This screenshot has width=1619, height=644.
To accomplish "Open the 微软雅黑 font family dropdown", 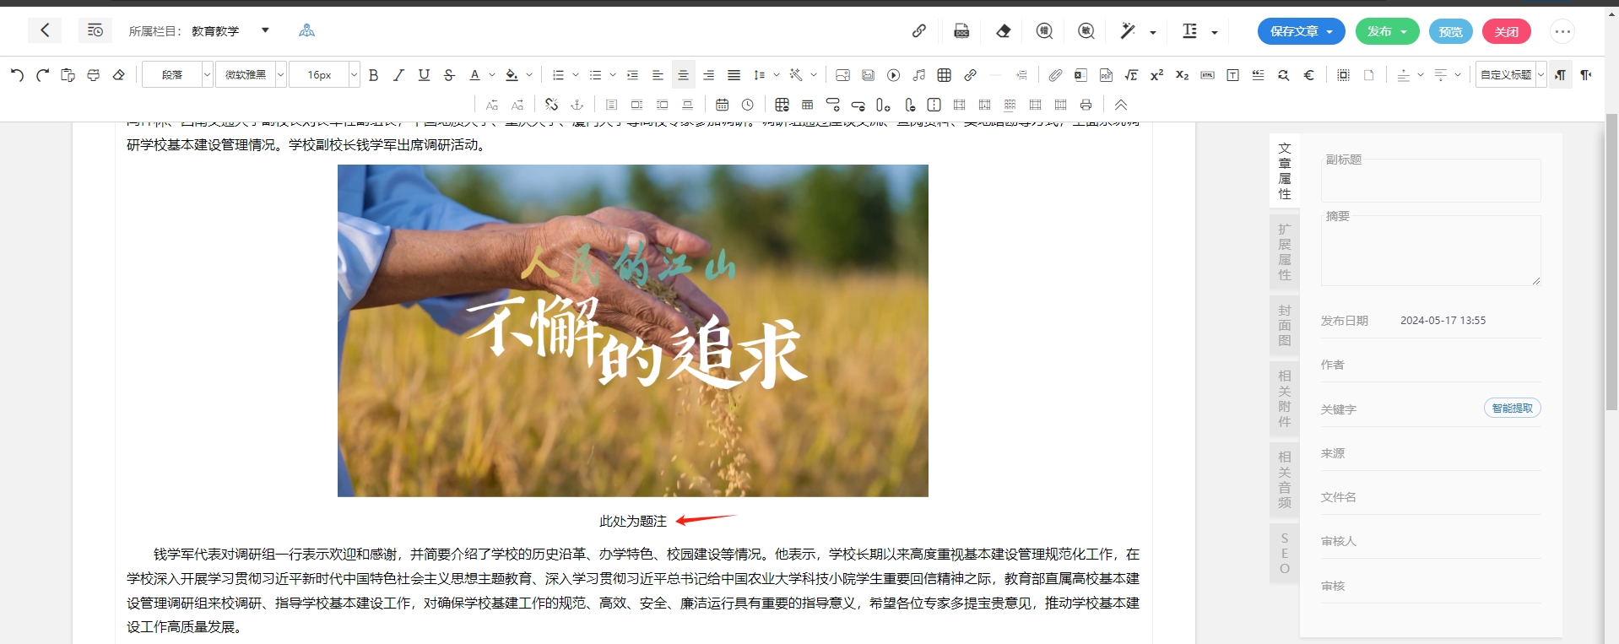I will coord(251,75).
